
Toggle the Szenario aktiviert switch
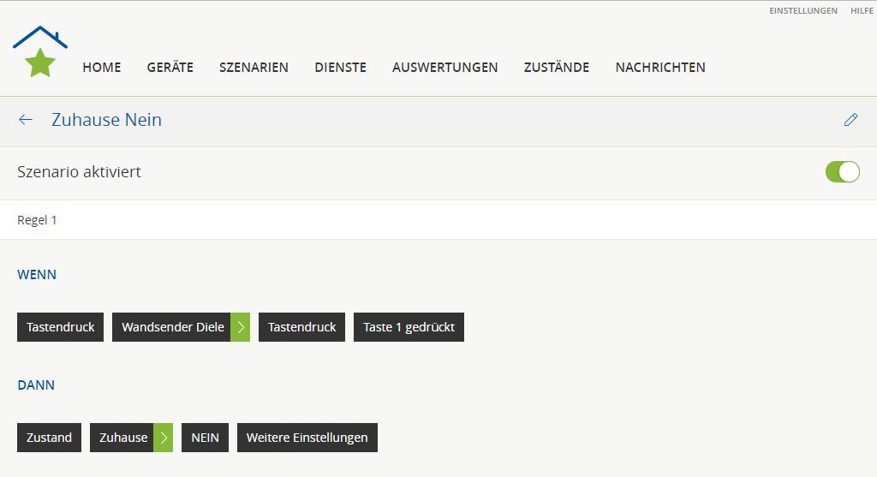tap(842, 172)
